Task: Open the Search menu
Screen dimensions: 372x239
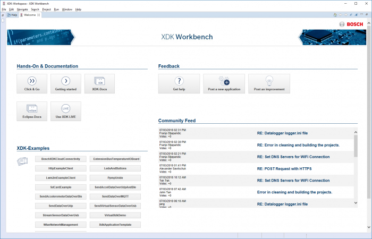Action: (35, 10)
